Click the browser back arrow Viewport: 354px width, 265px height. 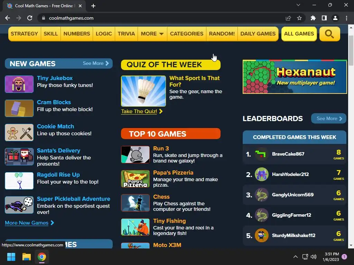click(x=8, y=18)
